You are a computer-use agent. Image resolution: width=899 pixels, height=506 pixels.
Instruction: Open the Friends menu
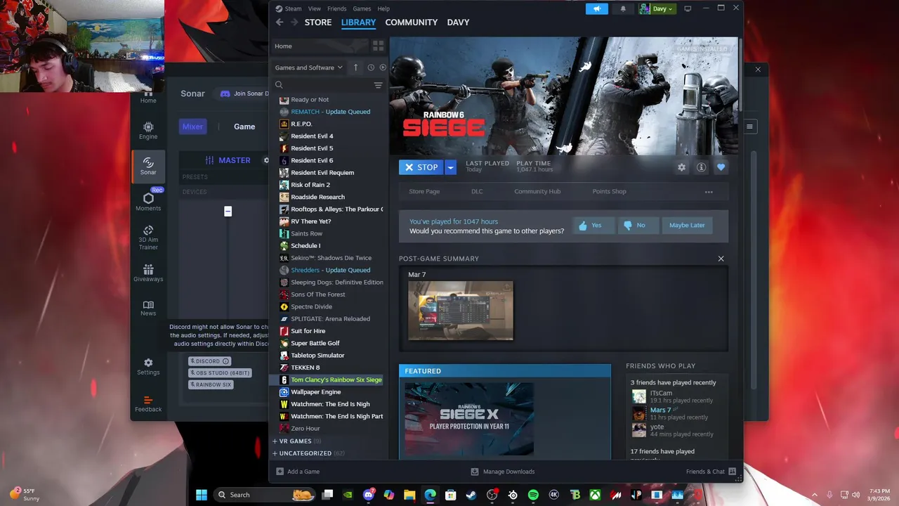point(336,8)
